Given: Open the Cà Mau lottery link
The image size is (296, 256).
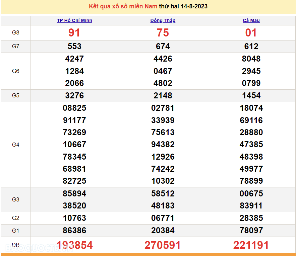Looking at the screenshot, I should (x=251, y=20).
